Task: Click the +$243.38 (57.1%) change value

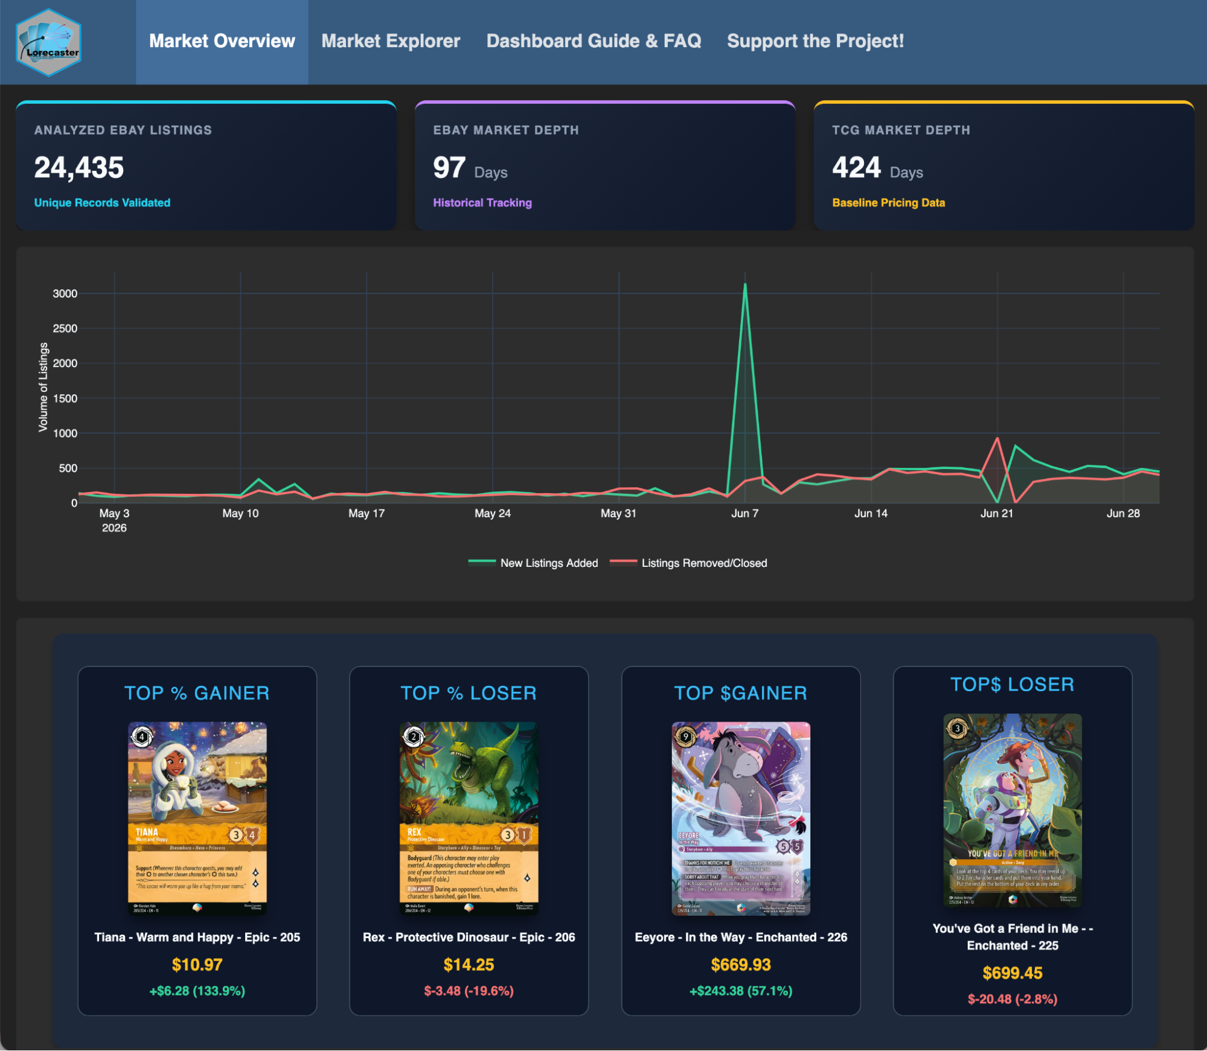Action: coord(741,991)
